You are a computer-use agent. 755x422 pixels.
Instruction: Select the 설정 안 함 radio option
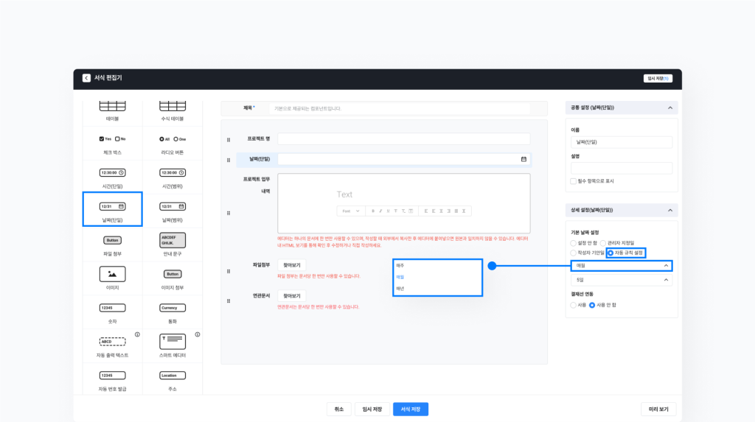[574, 242]
